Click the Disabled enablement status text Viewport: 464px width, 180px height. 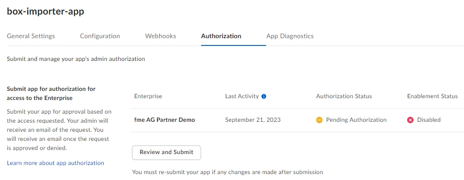point(429,120)
